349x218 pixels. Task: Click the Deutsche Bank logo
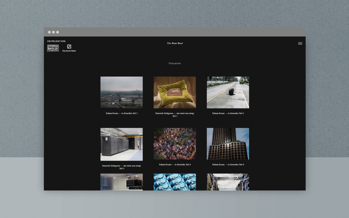[69, 48]
